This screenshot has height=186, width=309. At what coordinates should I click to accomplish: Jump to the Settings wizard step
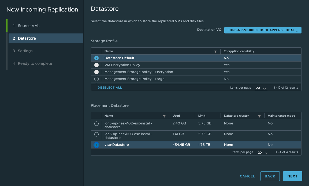coord(25,51)
